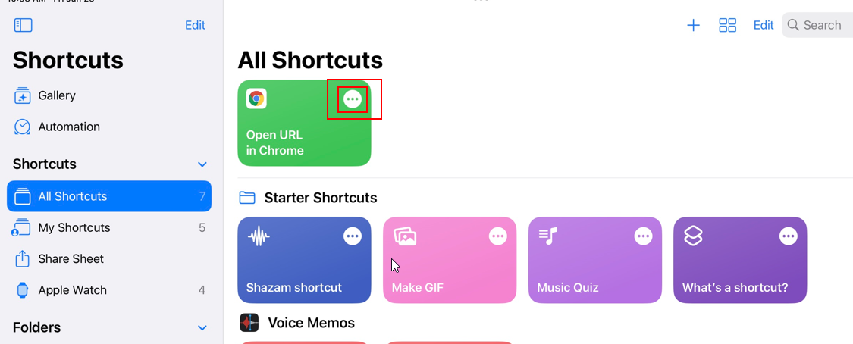This screenshot has width=853, height=344.
Task: Open the Shazam shortcut ellipsis menu
Action: [353, 236]
